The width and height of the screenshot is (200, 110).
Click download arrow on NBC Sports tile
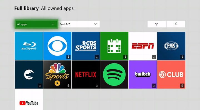tap(69, 85)
